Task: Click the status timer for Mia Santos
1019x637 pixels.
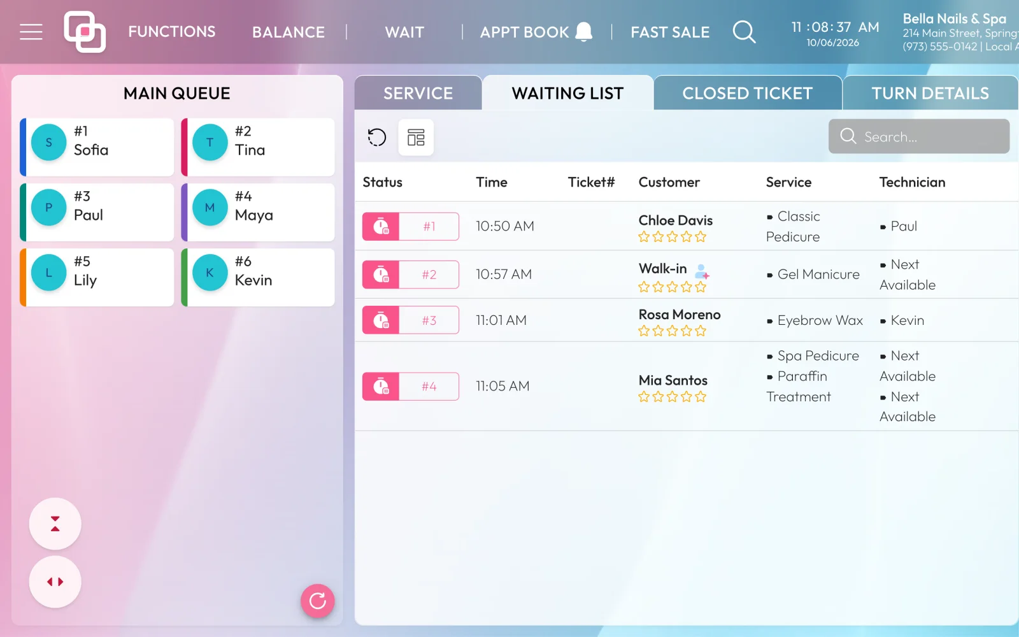Action: (x=381, y=386)
